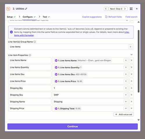Screen dimensions: 145x139
Task: Collapse the Line-item Properties section
Action: pyautogui.click(x=131, y=55)
